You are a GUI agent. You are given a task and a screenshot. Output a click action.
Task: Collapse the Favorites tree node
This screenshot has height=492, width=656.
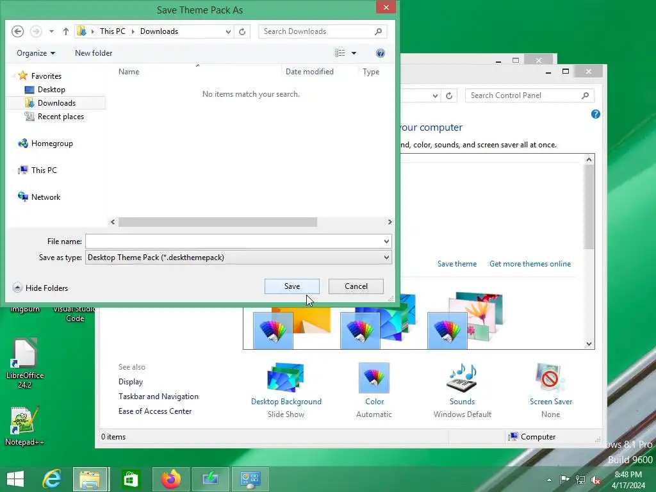[14, 76]
